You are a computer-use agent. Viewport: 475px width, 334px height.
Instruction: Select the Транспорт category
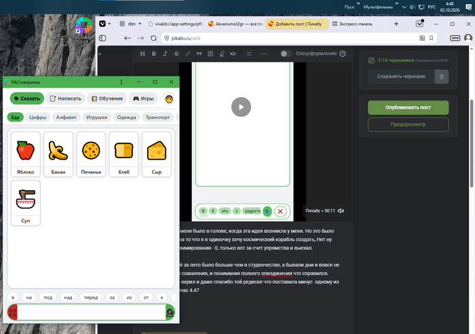click(158, 117)
